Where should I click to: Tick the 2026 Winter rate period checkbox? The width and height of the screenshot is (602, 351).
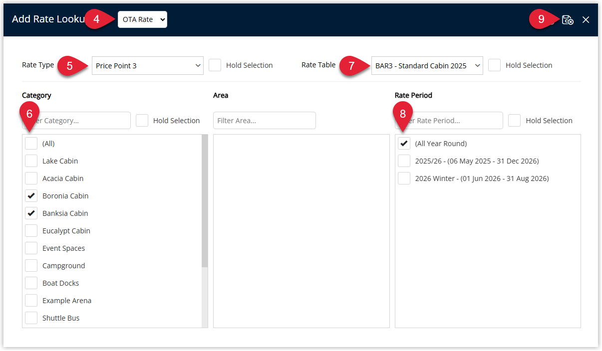coord(404,178)
